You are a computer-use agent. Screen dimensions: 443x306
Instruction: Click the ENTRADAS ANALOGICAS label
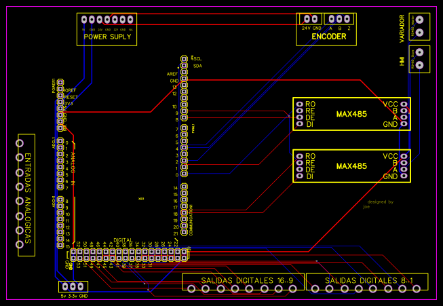[x=28, y=198]
